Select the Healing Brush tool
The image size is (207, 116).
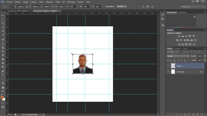(x=3, y=39)
